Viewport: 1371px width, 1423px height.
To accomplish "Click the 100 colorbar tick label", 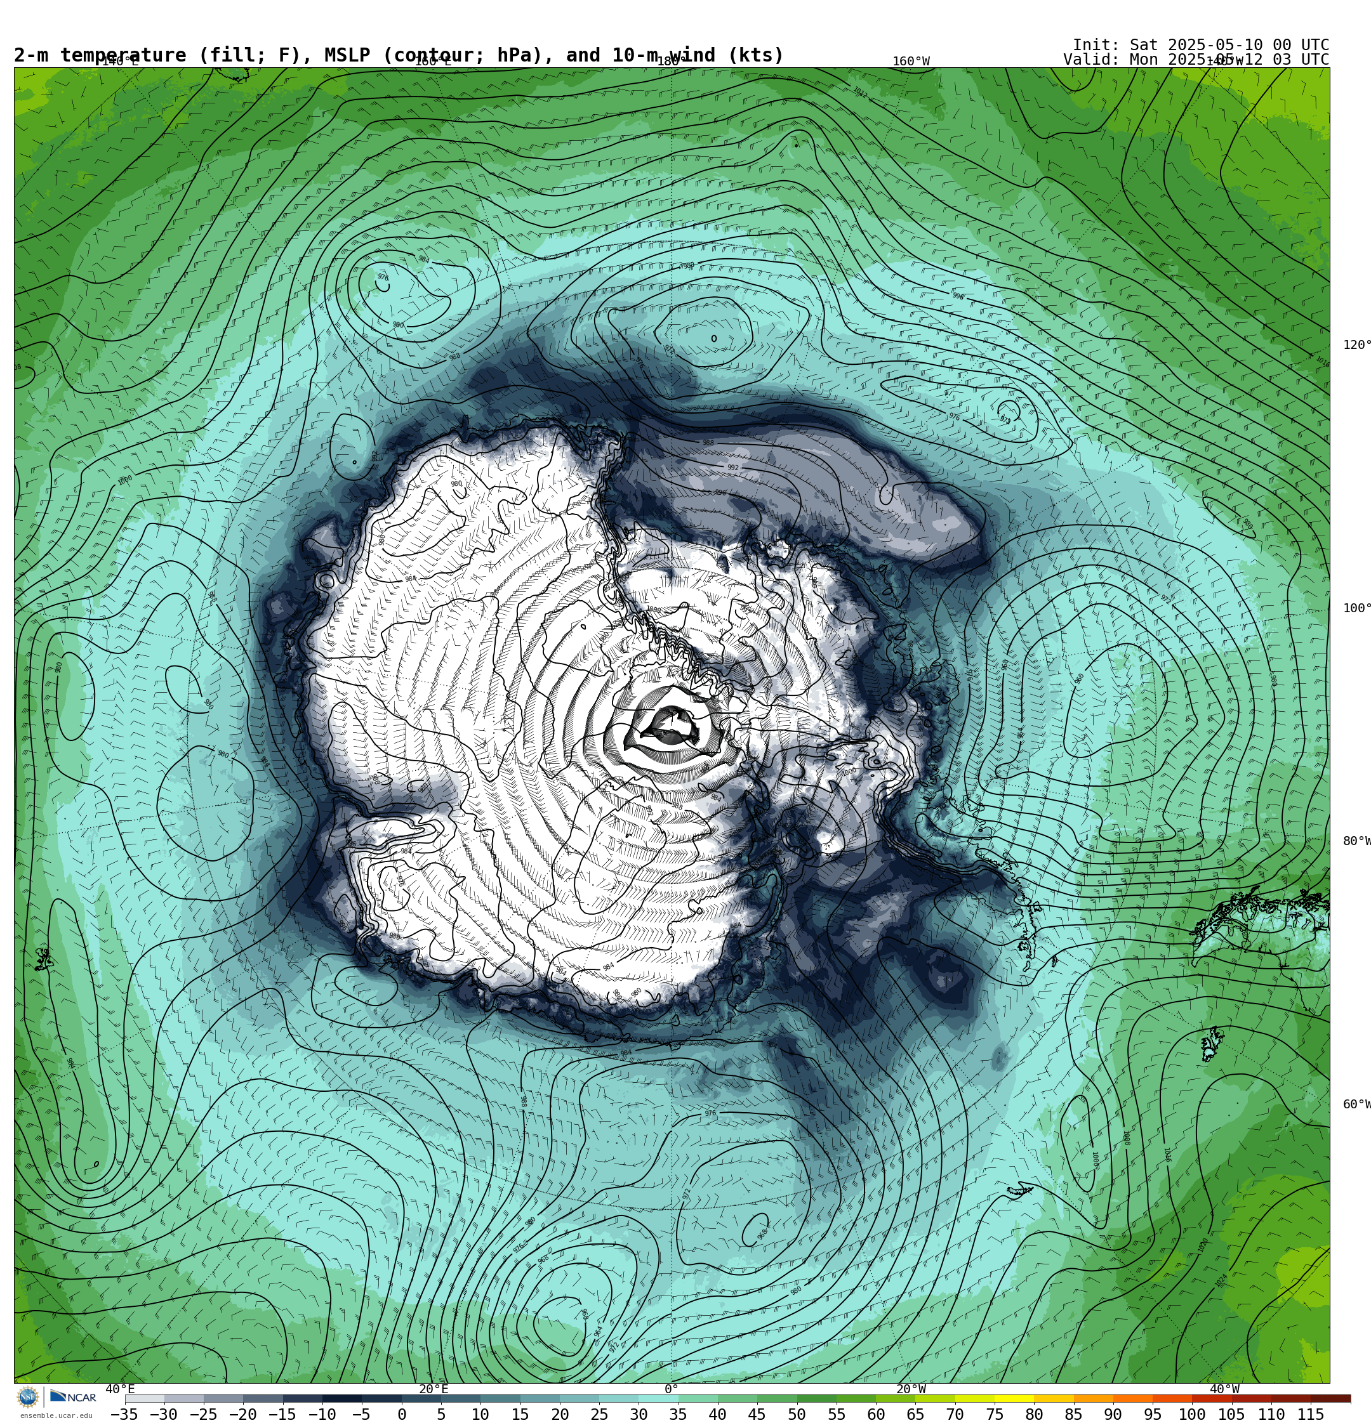I will (1192, 1414).
